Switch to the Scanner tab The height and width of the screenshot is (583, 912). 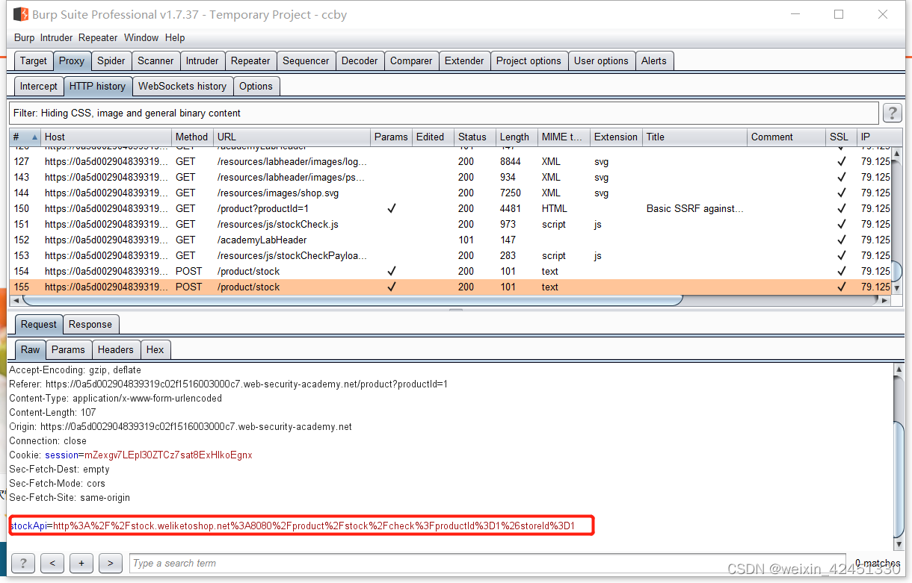click(155, 60)
